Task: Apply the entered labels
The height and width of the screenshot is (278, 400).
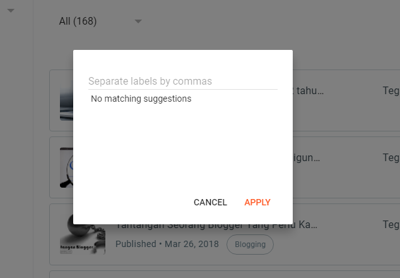Action: pos(257,202)
